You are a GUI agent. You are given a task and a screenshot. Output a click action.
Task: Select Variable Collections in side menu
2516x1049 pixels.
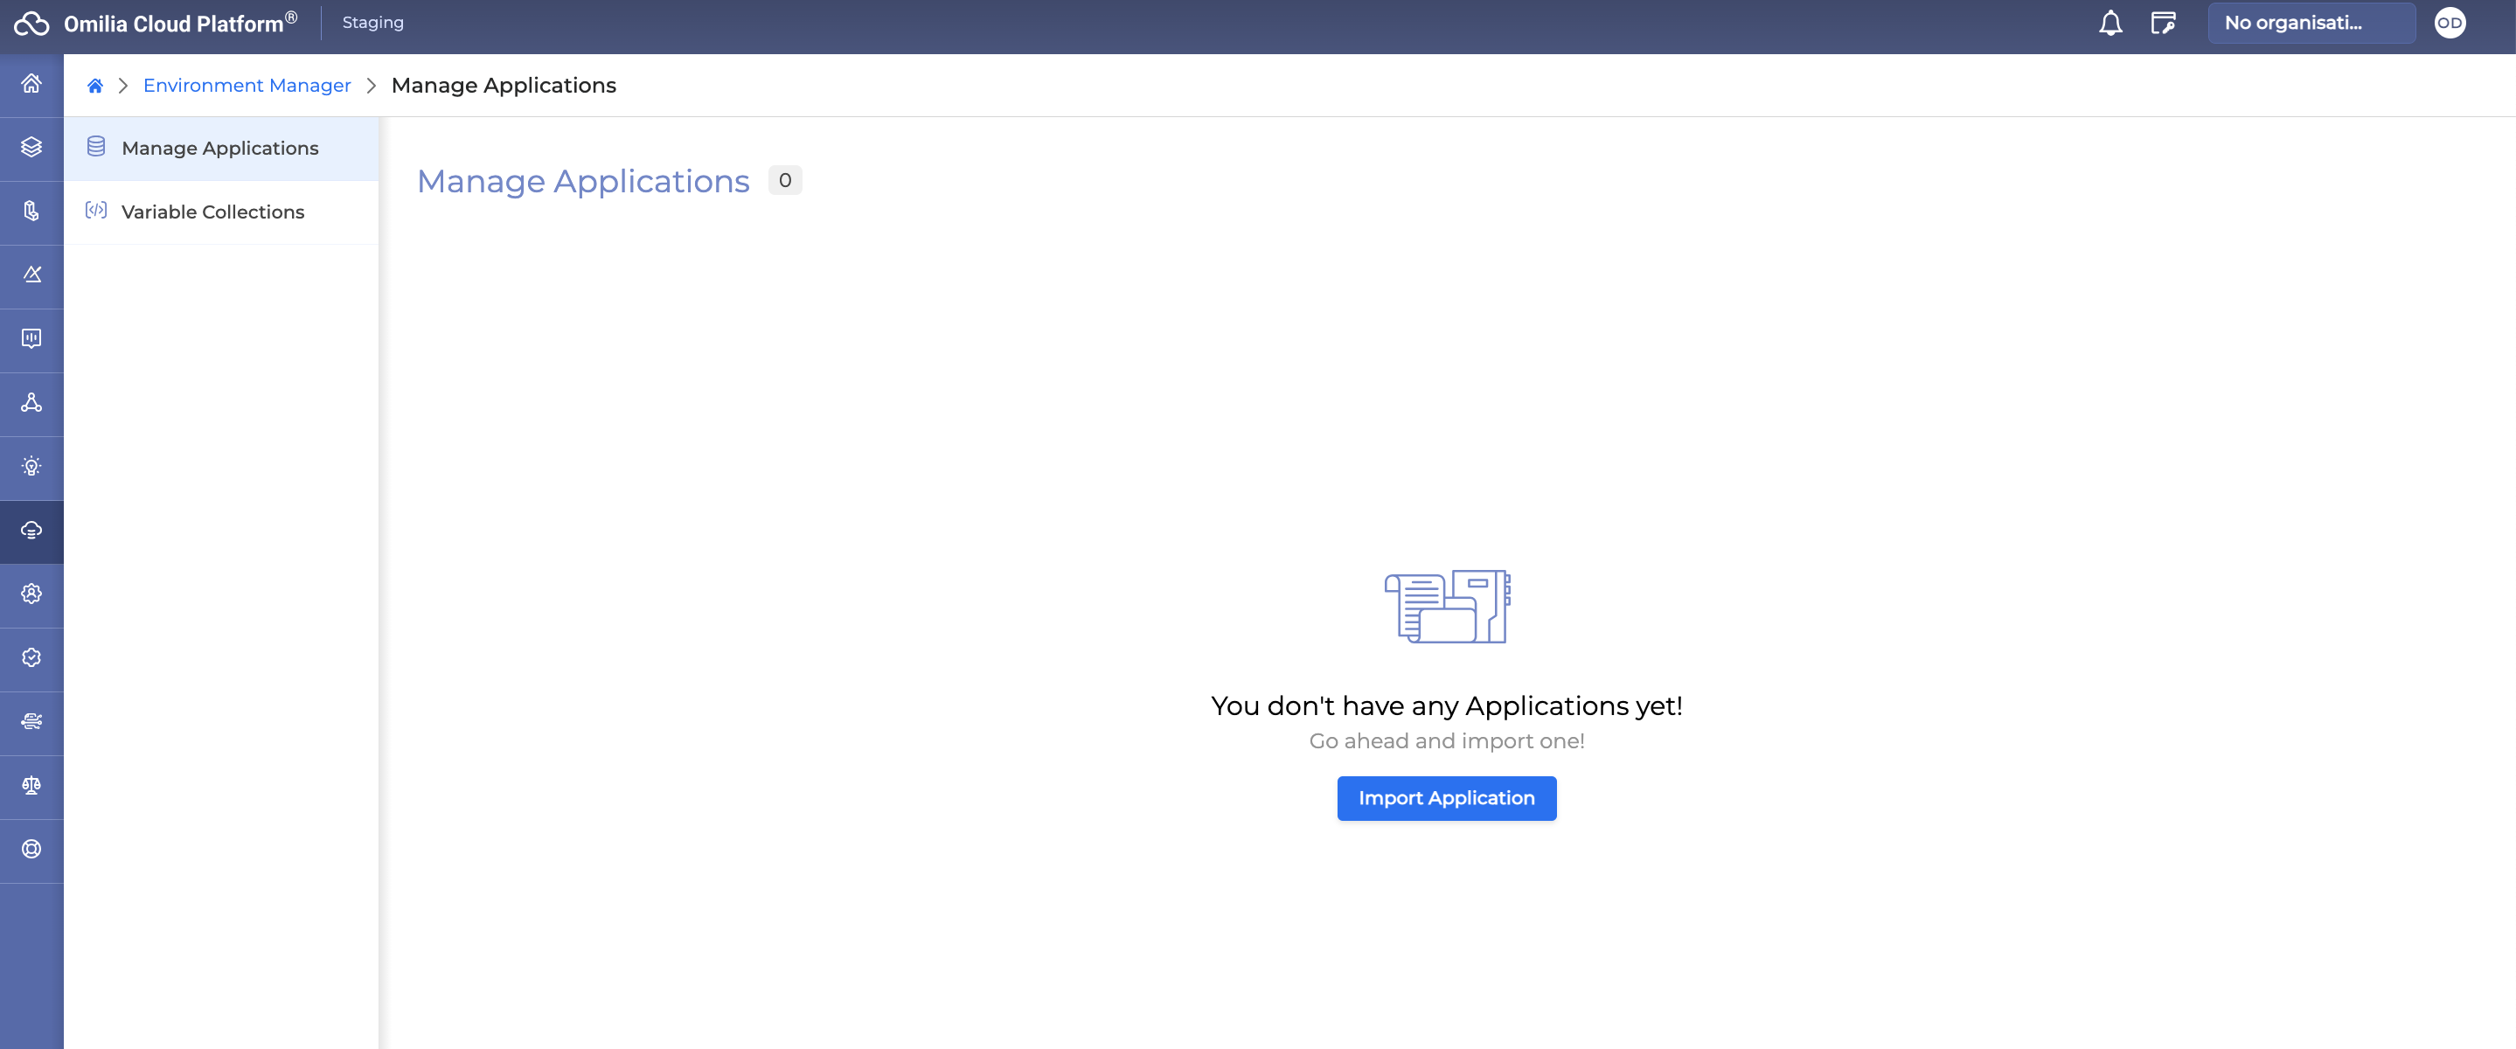[212, 211]
